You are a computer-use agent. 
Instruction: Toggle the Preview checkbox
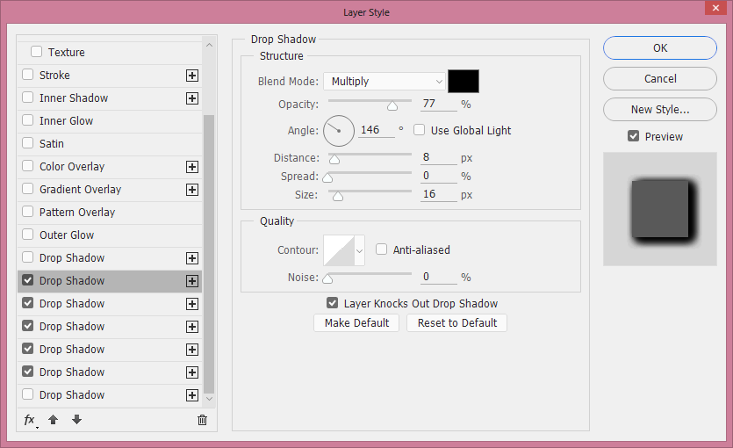tap(634, 136)
